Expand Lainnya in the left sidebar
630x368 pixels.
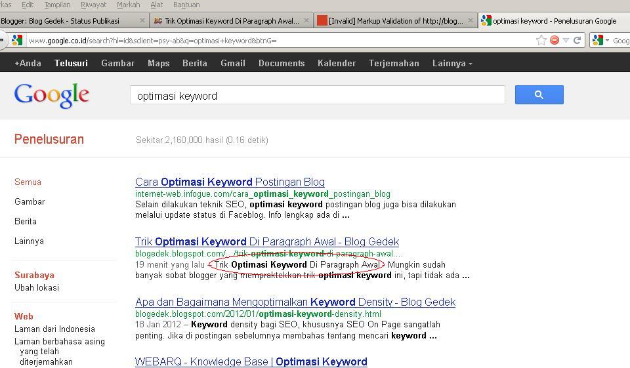tap(29, 241)
